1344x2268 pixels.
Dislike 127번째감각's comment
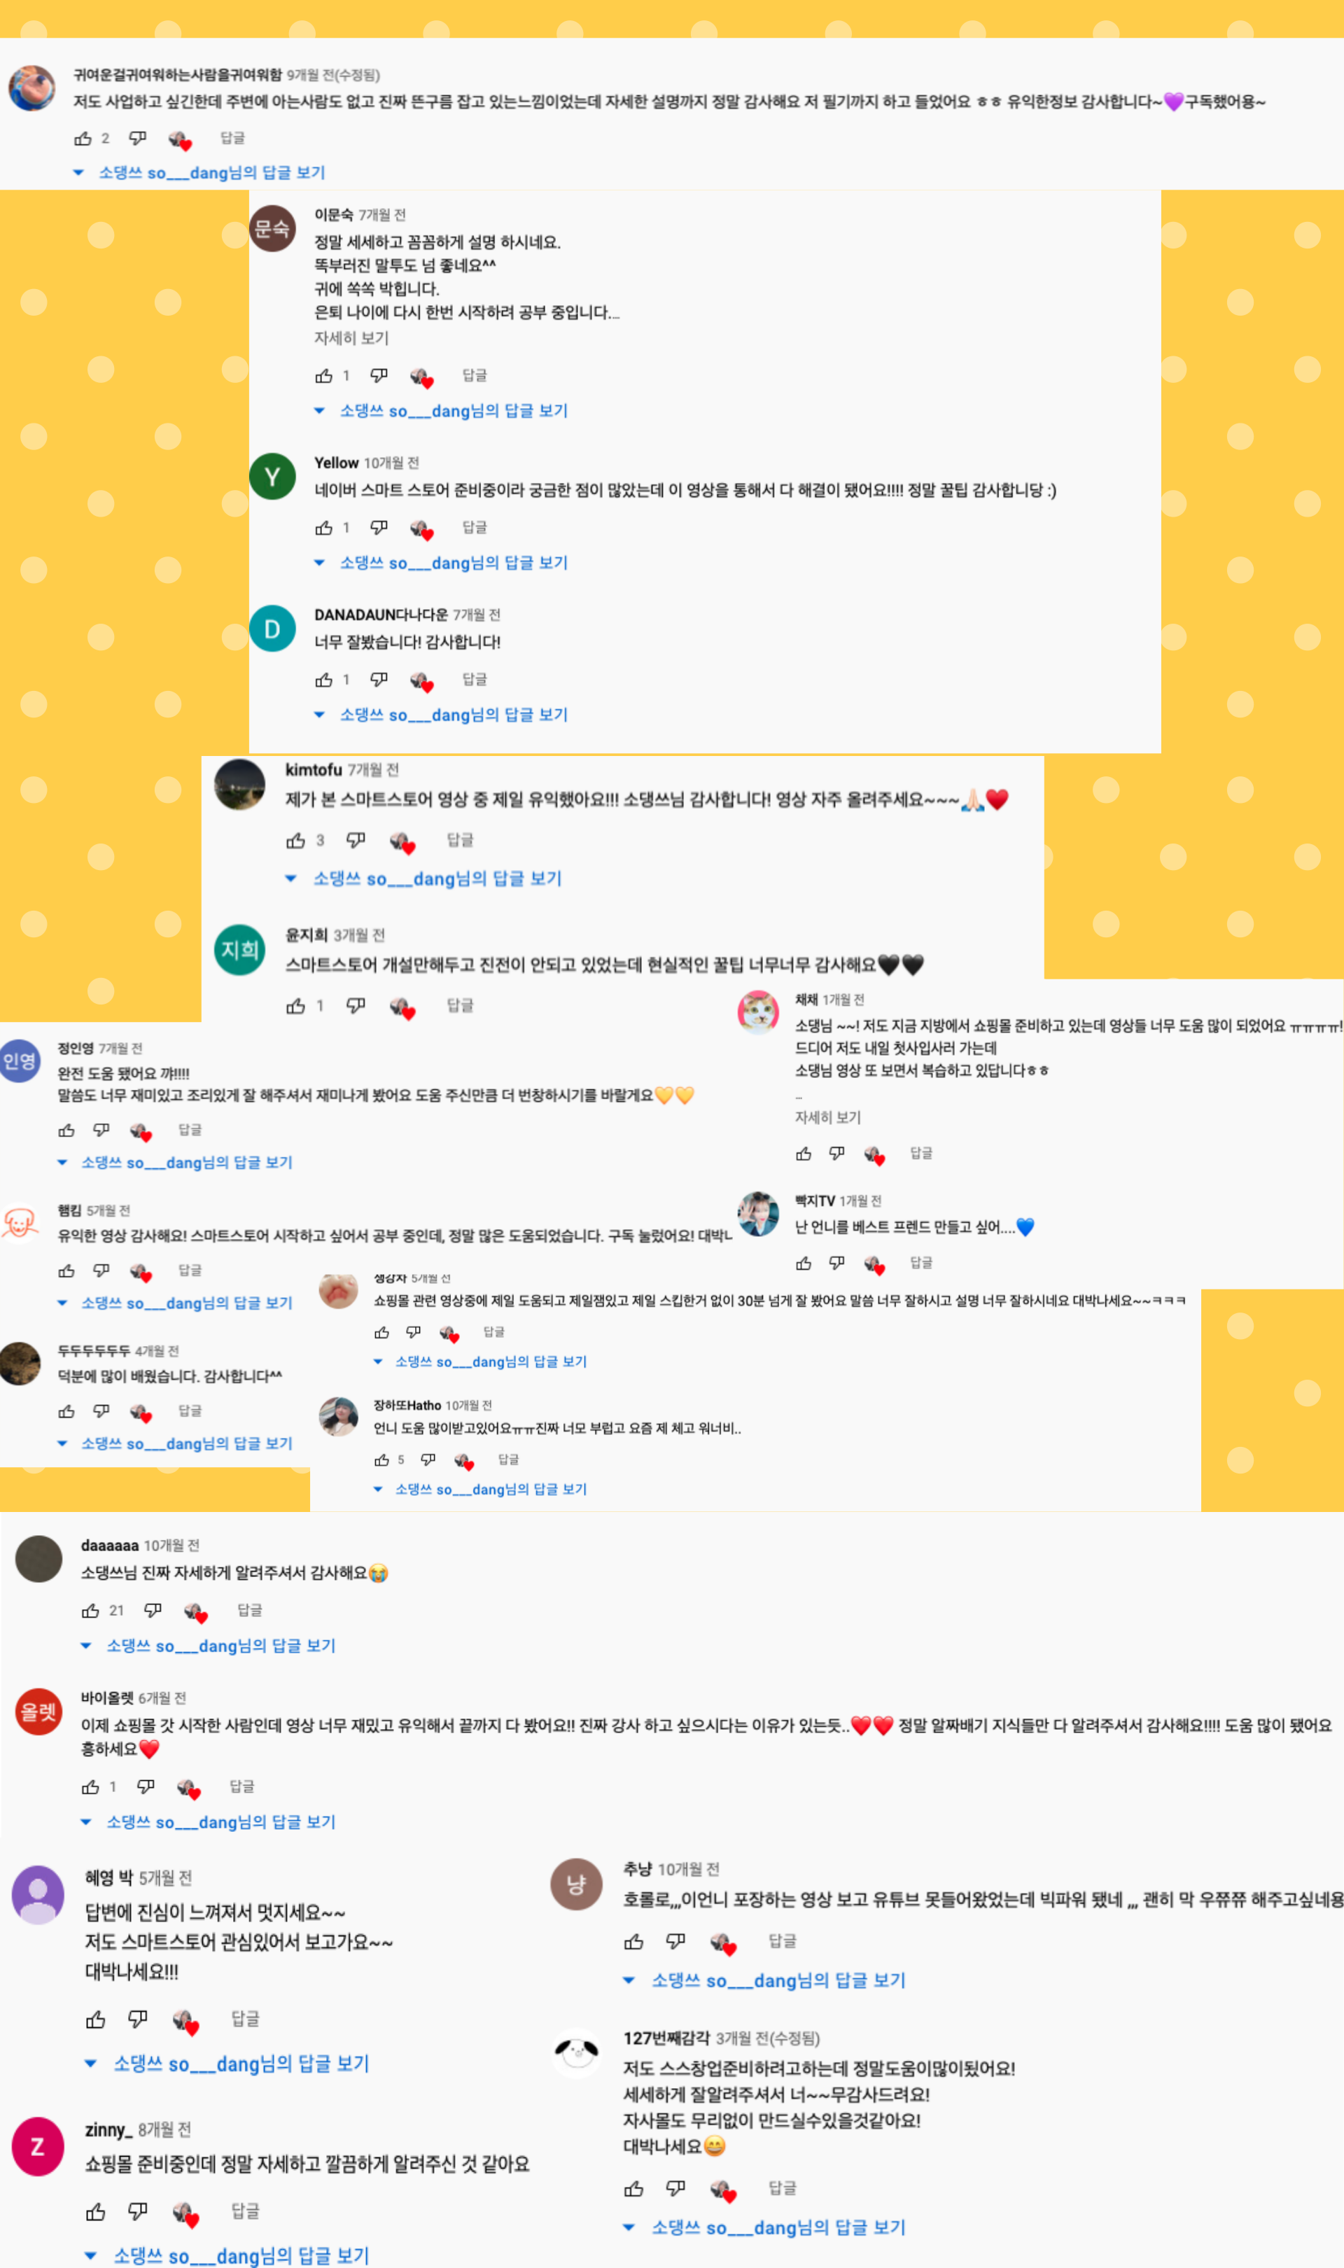pos(675,2188)
